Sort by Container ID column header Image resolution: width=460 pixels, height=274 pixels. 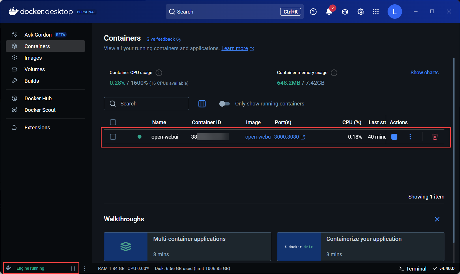coord(206,122)
